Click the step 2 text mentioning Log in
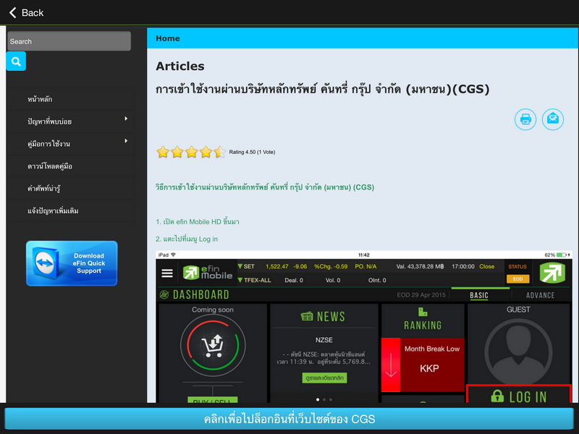Image resolution: width=579 pixels, height=434 pixels. click(x=187, y=239)
